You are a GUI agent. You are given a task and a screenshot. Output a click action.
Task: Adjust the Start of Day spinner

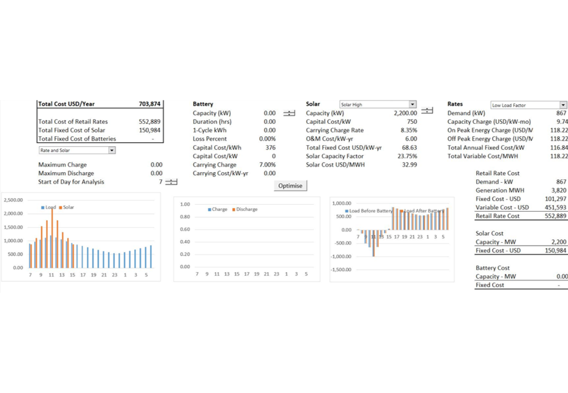tap(171, 181)
